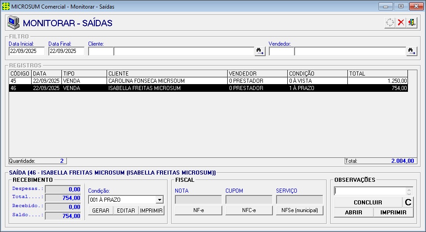426x232 pixels.
Task: Click the Observações up spinner arrow
Action: (x=409, y=189)
